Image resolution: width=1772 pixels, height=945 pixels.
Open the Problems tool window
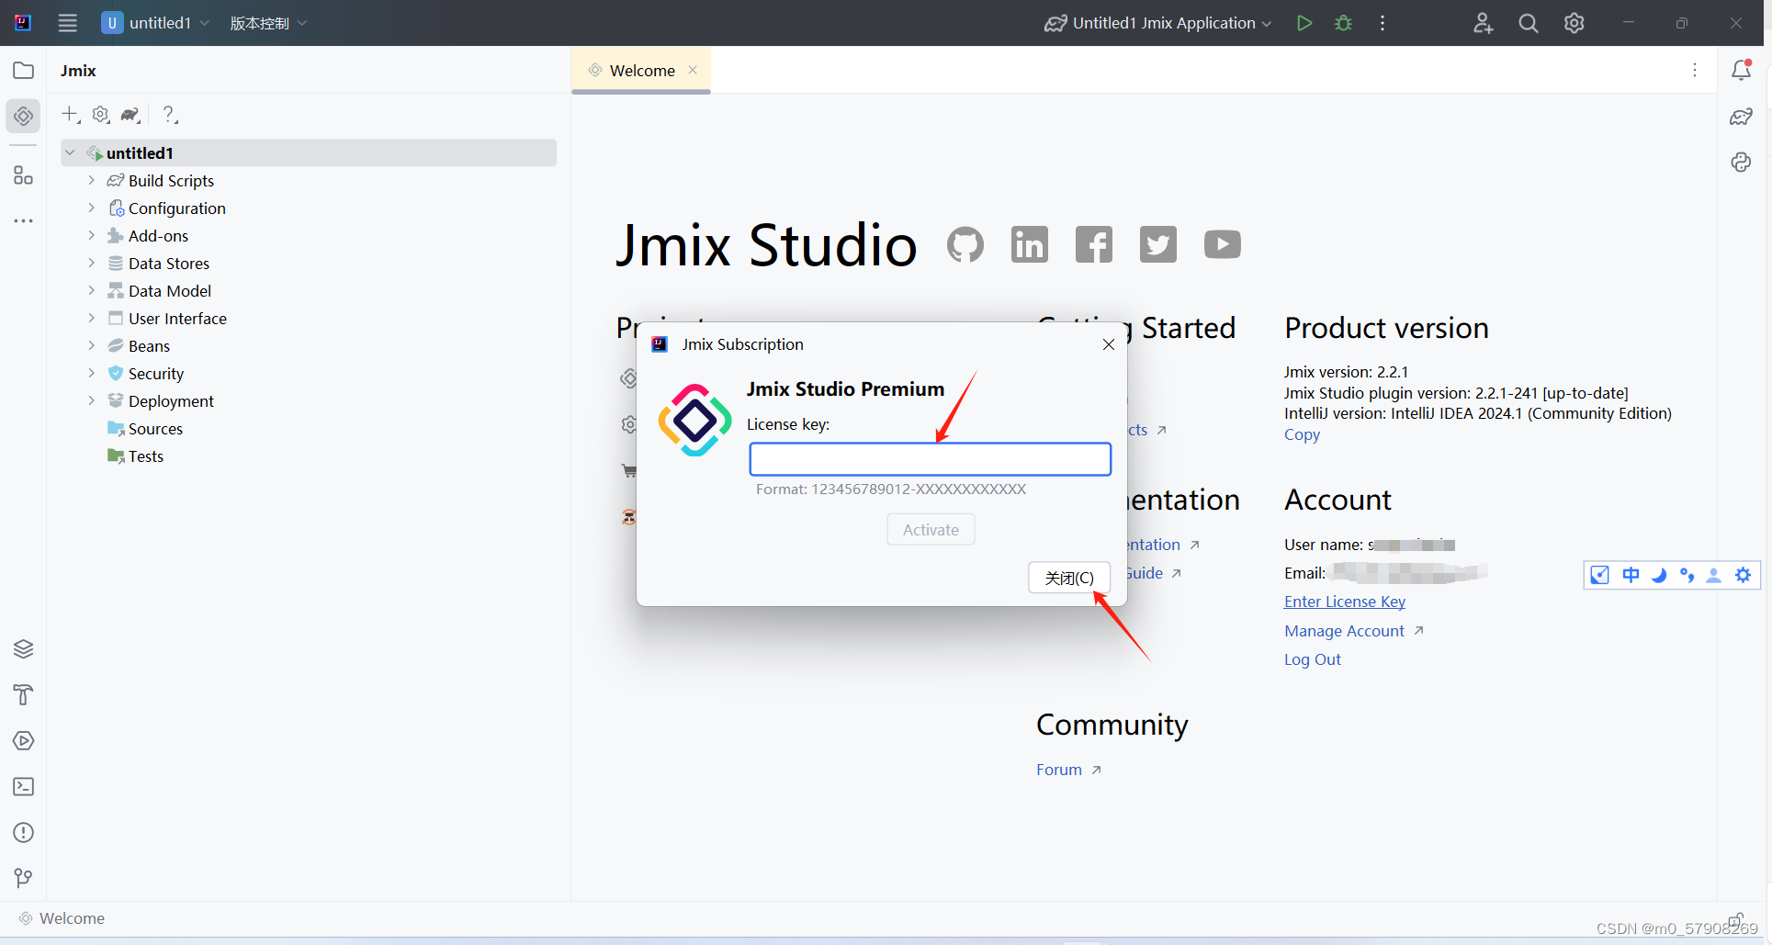23,833
